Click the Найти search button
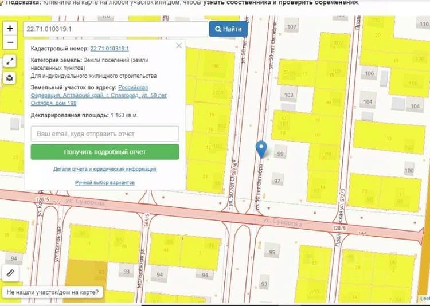The width and height of the screenshot is (430, 306). (x=228, y=29)
